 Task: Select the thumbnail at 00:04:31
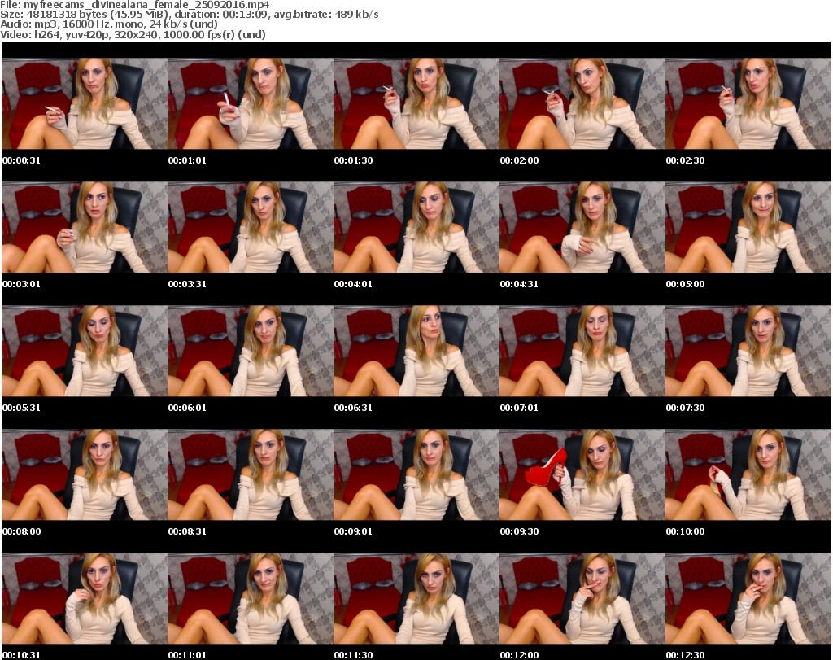582,227
